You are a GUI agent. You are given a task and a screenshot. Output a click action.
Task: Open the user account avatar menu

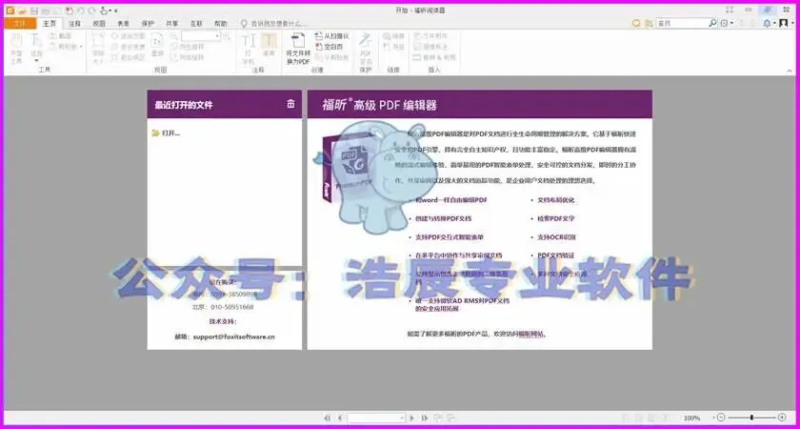(x=785, y=24)
